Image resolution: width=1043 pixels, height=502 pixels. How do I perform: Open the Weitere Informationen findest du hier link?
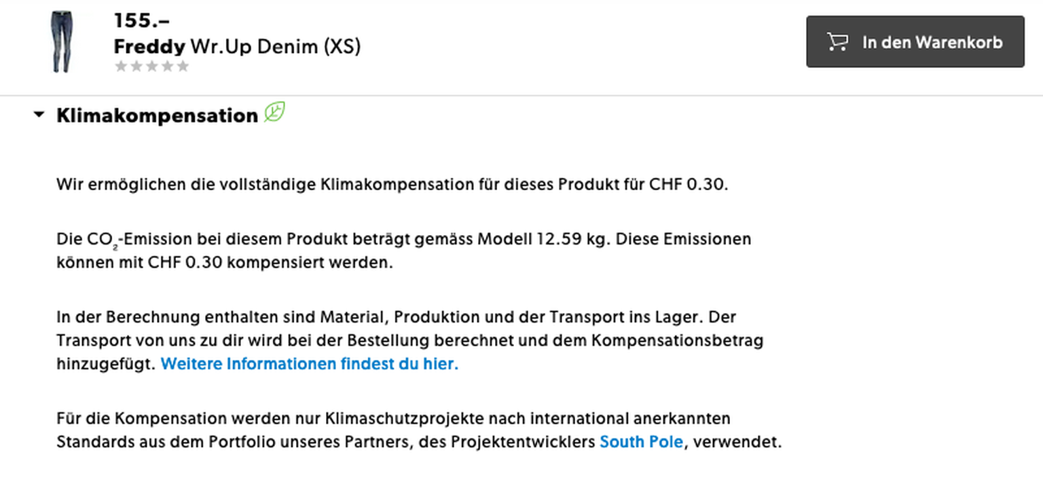310,364
